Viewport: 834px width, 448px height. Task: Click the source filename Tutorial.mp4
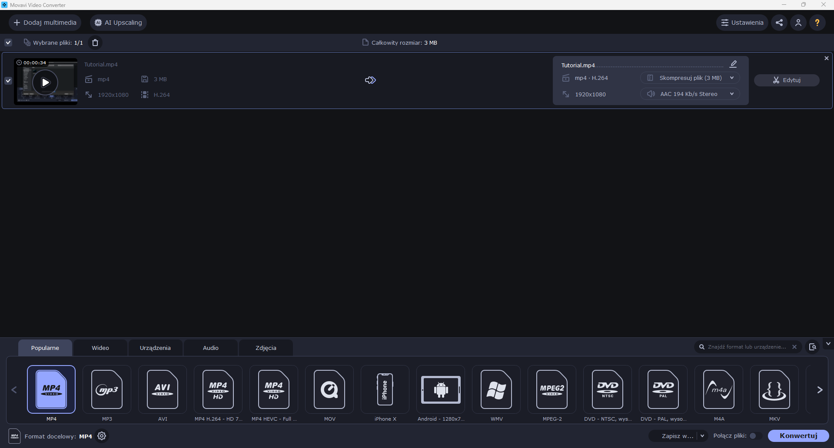(x=101, y=64)
